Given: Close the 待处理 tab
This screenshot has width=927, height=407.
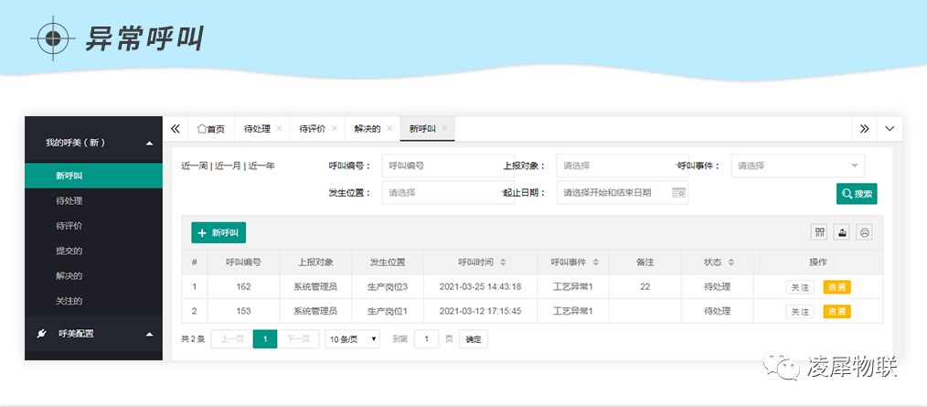Looking at the screenshot, I should click(x=279, y=129).
